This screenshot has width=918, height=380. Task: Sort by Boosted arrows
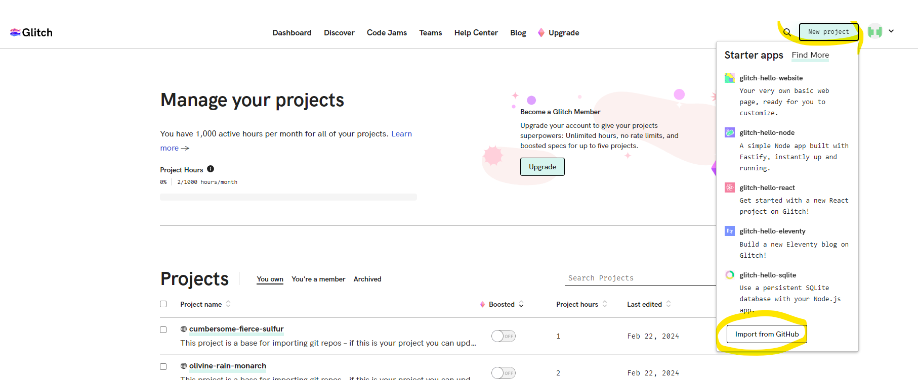pos(521,304)
